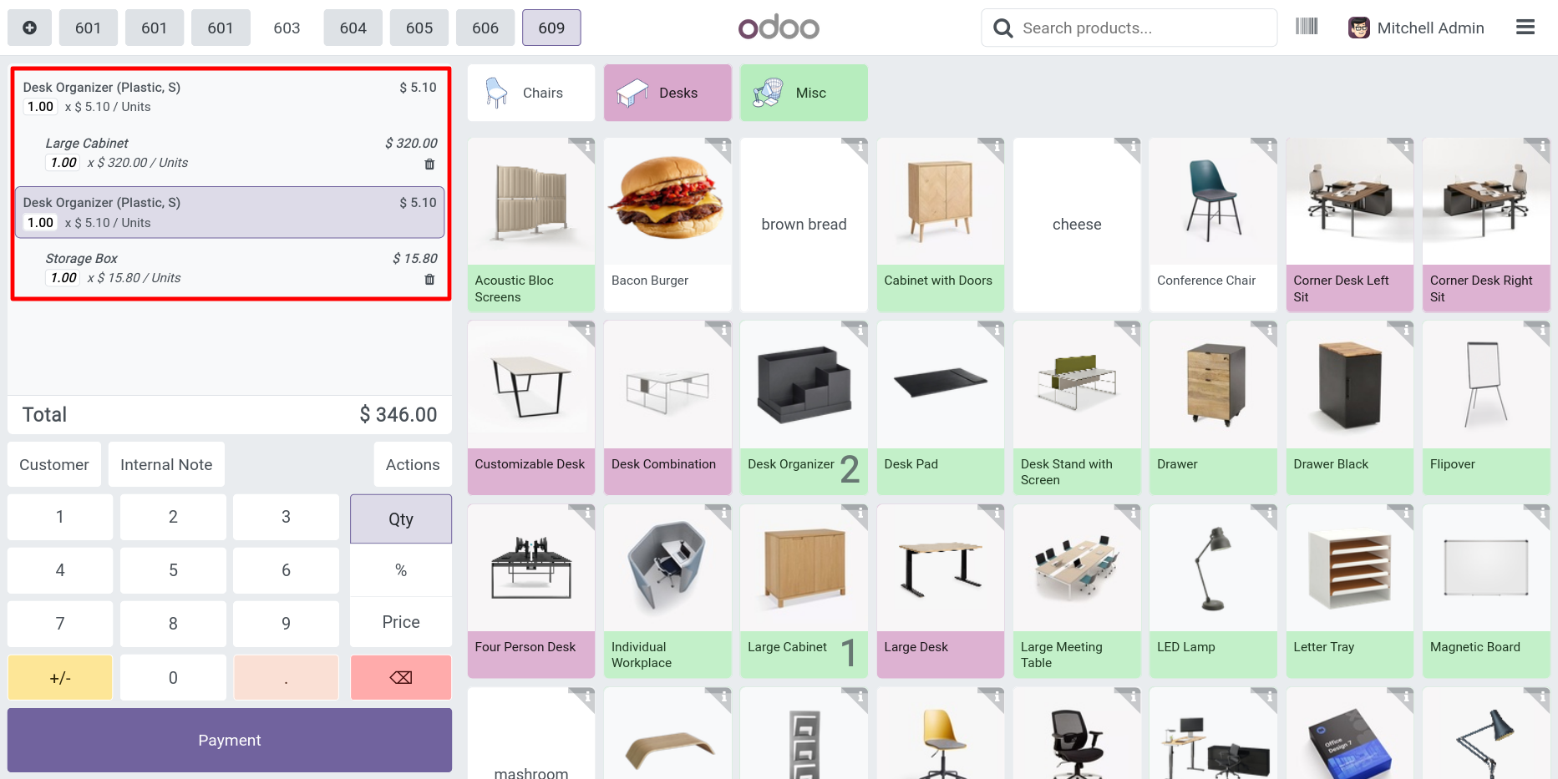Image resolution: width=1558 pixels, height=779 pixels.
Task: Open the barcode scanner icon
Action: (x=1307, y=27)
